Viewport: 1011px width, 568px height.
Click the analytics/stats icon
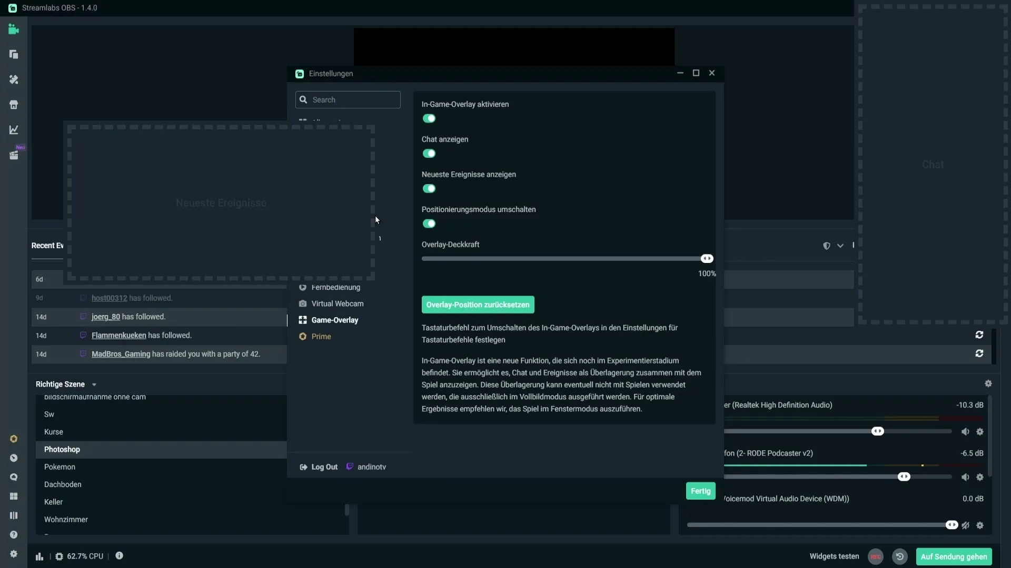point(13,130)
